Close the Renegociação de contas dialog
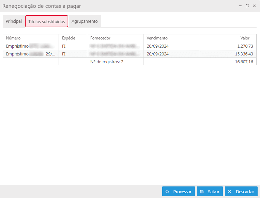The width and height of the screenshot is (260, 198). (254, 6)
